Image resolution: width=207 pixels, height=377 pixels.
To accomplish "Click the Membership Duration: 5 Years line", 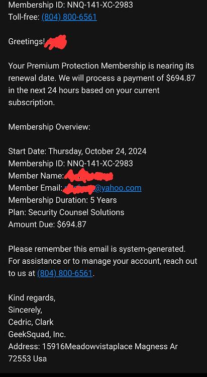I will 63,200.
